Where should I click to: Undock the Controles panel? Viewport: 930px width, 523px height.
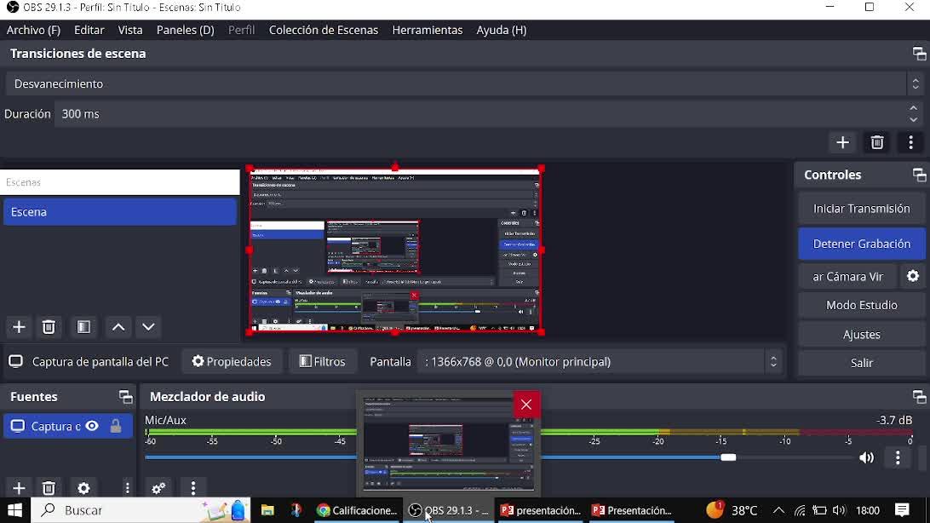tap(919, 175)
